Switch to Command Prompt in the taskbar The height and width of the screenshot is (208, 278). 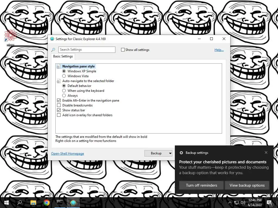tap(60, 203)
